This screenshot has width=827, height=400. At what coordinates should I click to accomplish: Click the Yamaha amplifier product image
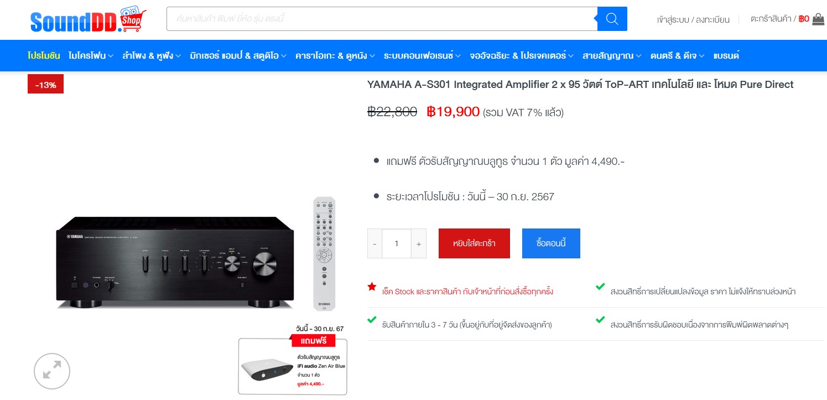[175, 262]
